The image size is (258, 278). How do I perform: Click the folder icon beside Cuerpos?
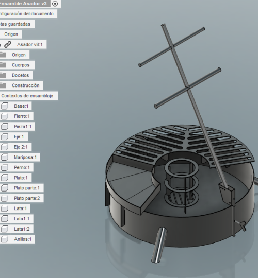tap(3, 65)
